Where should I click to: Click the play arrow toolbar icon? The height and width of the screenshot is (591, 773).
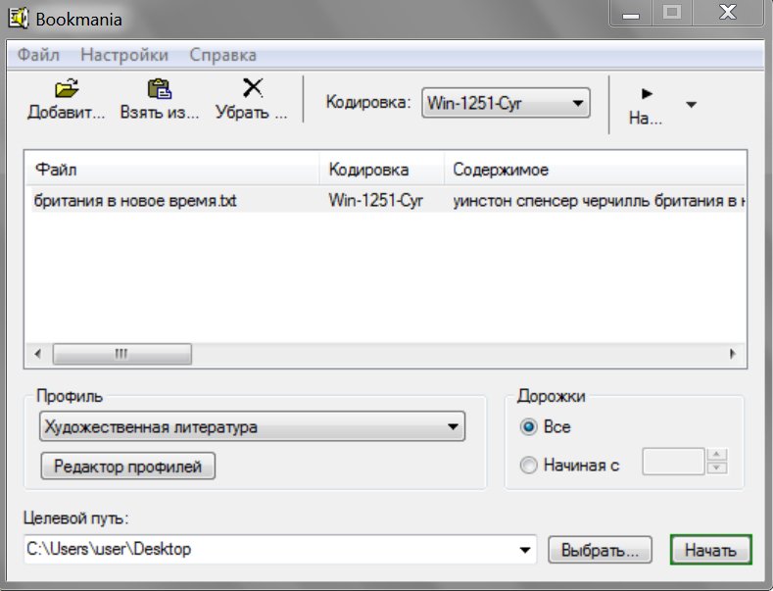tap(647, 94)
